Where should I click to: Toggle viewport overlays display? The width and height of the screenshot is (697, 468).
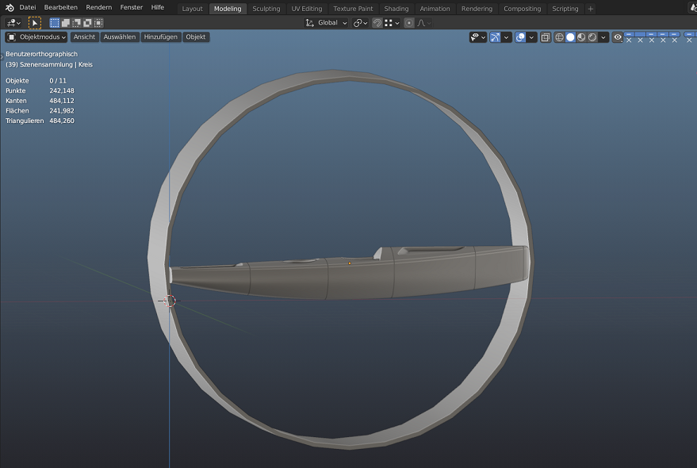[x=520, y=37]
